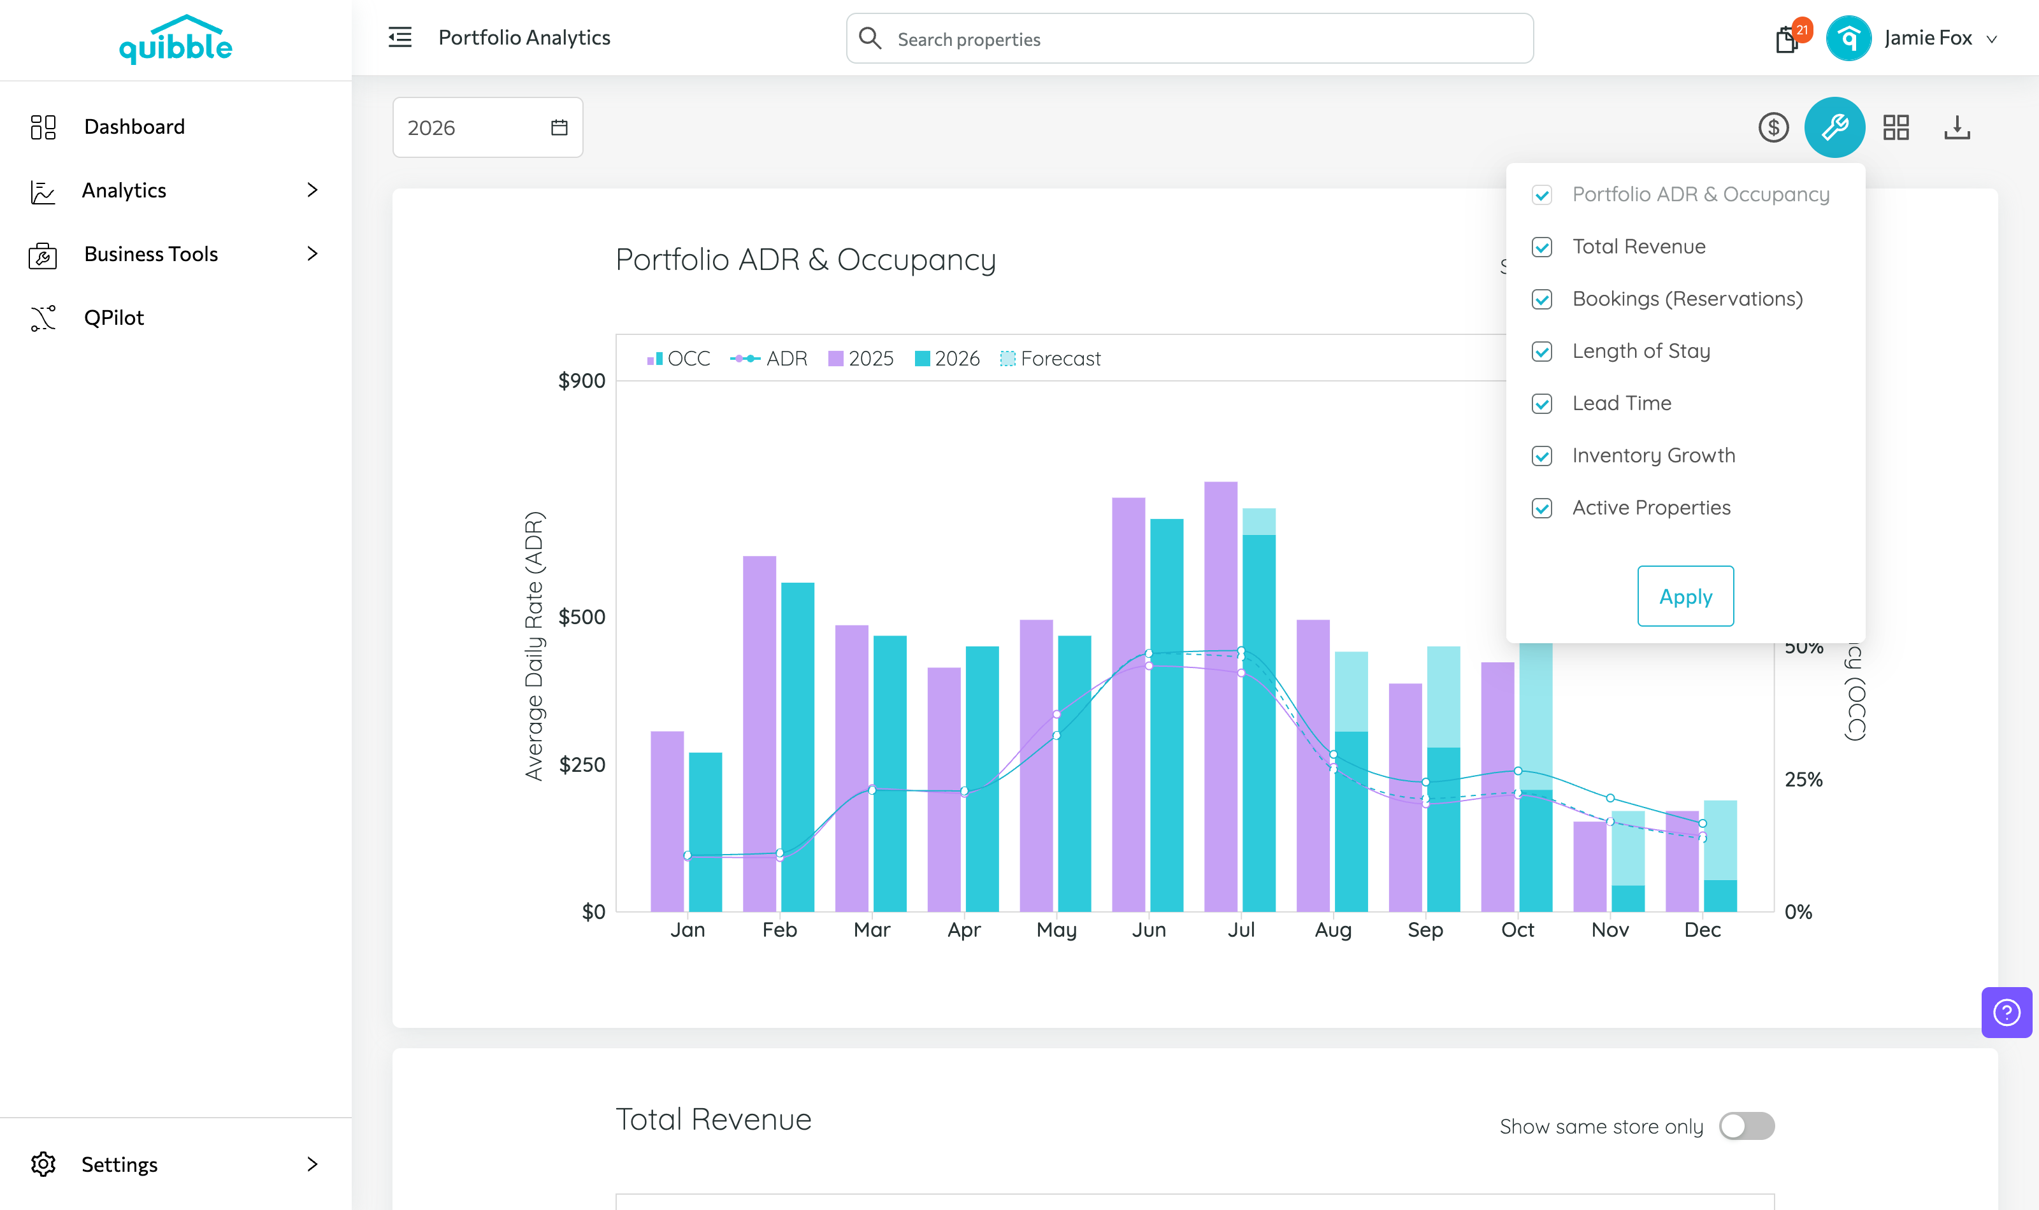Open the 2026 year picker

(x=487, y=127)
